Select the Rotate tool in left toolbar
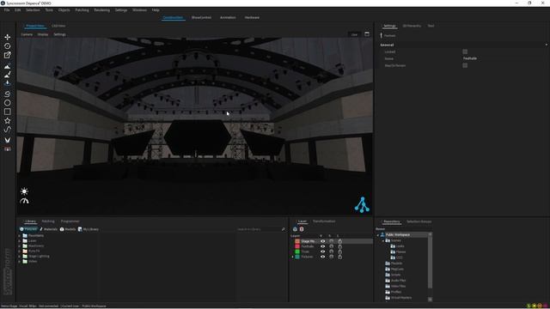The width and height of the screenshot is (550, 309). 8,45
